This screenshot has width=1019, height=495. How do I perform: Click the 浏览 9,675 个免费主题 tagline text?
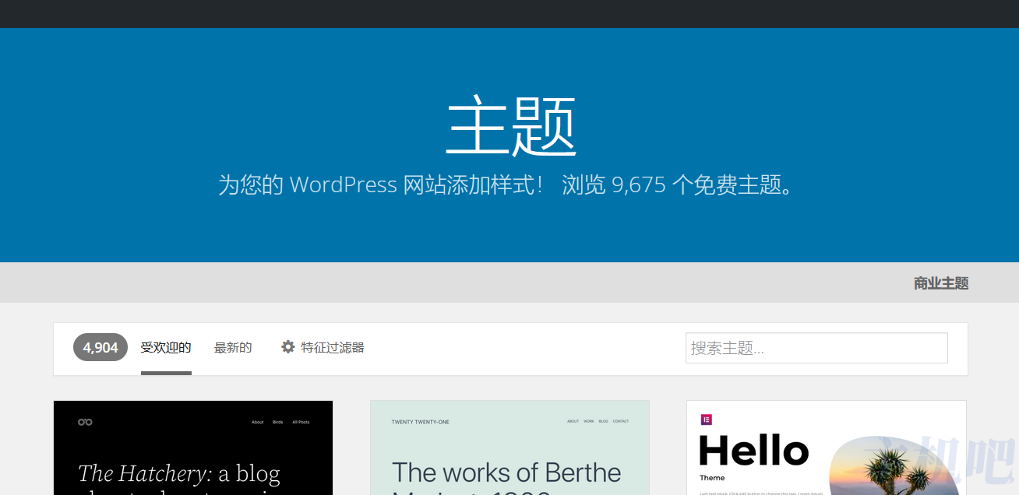[x=679, y=185]
